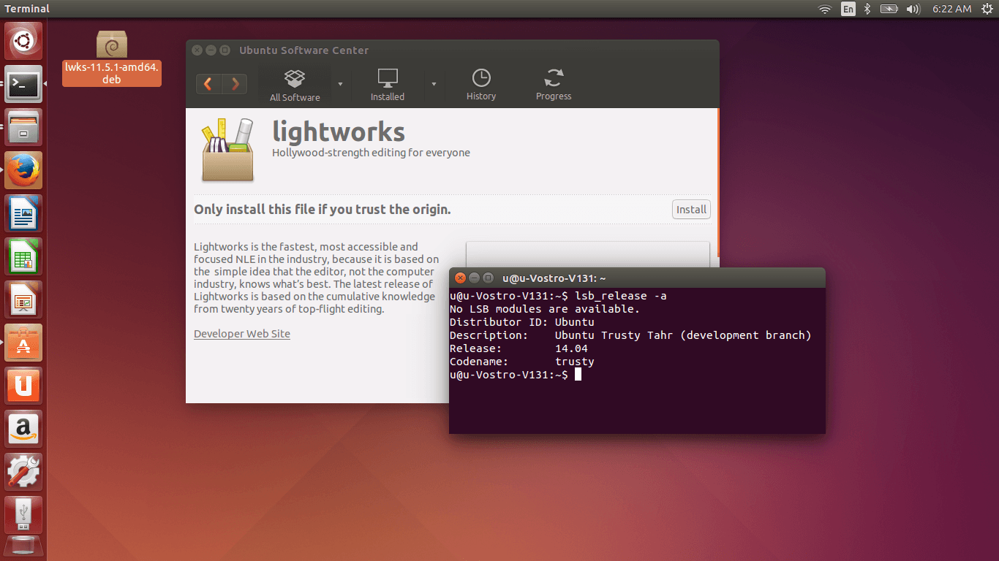Viewport: 999px width, 561px height.
Task: Open Developer Web Site link
Action: click(x=242, y=334)
